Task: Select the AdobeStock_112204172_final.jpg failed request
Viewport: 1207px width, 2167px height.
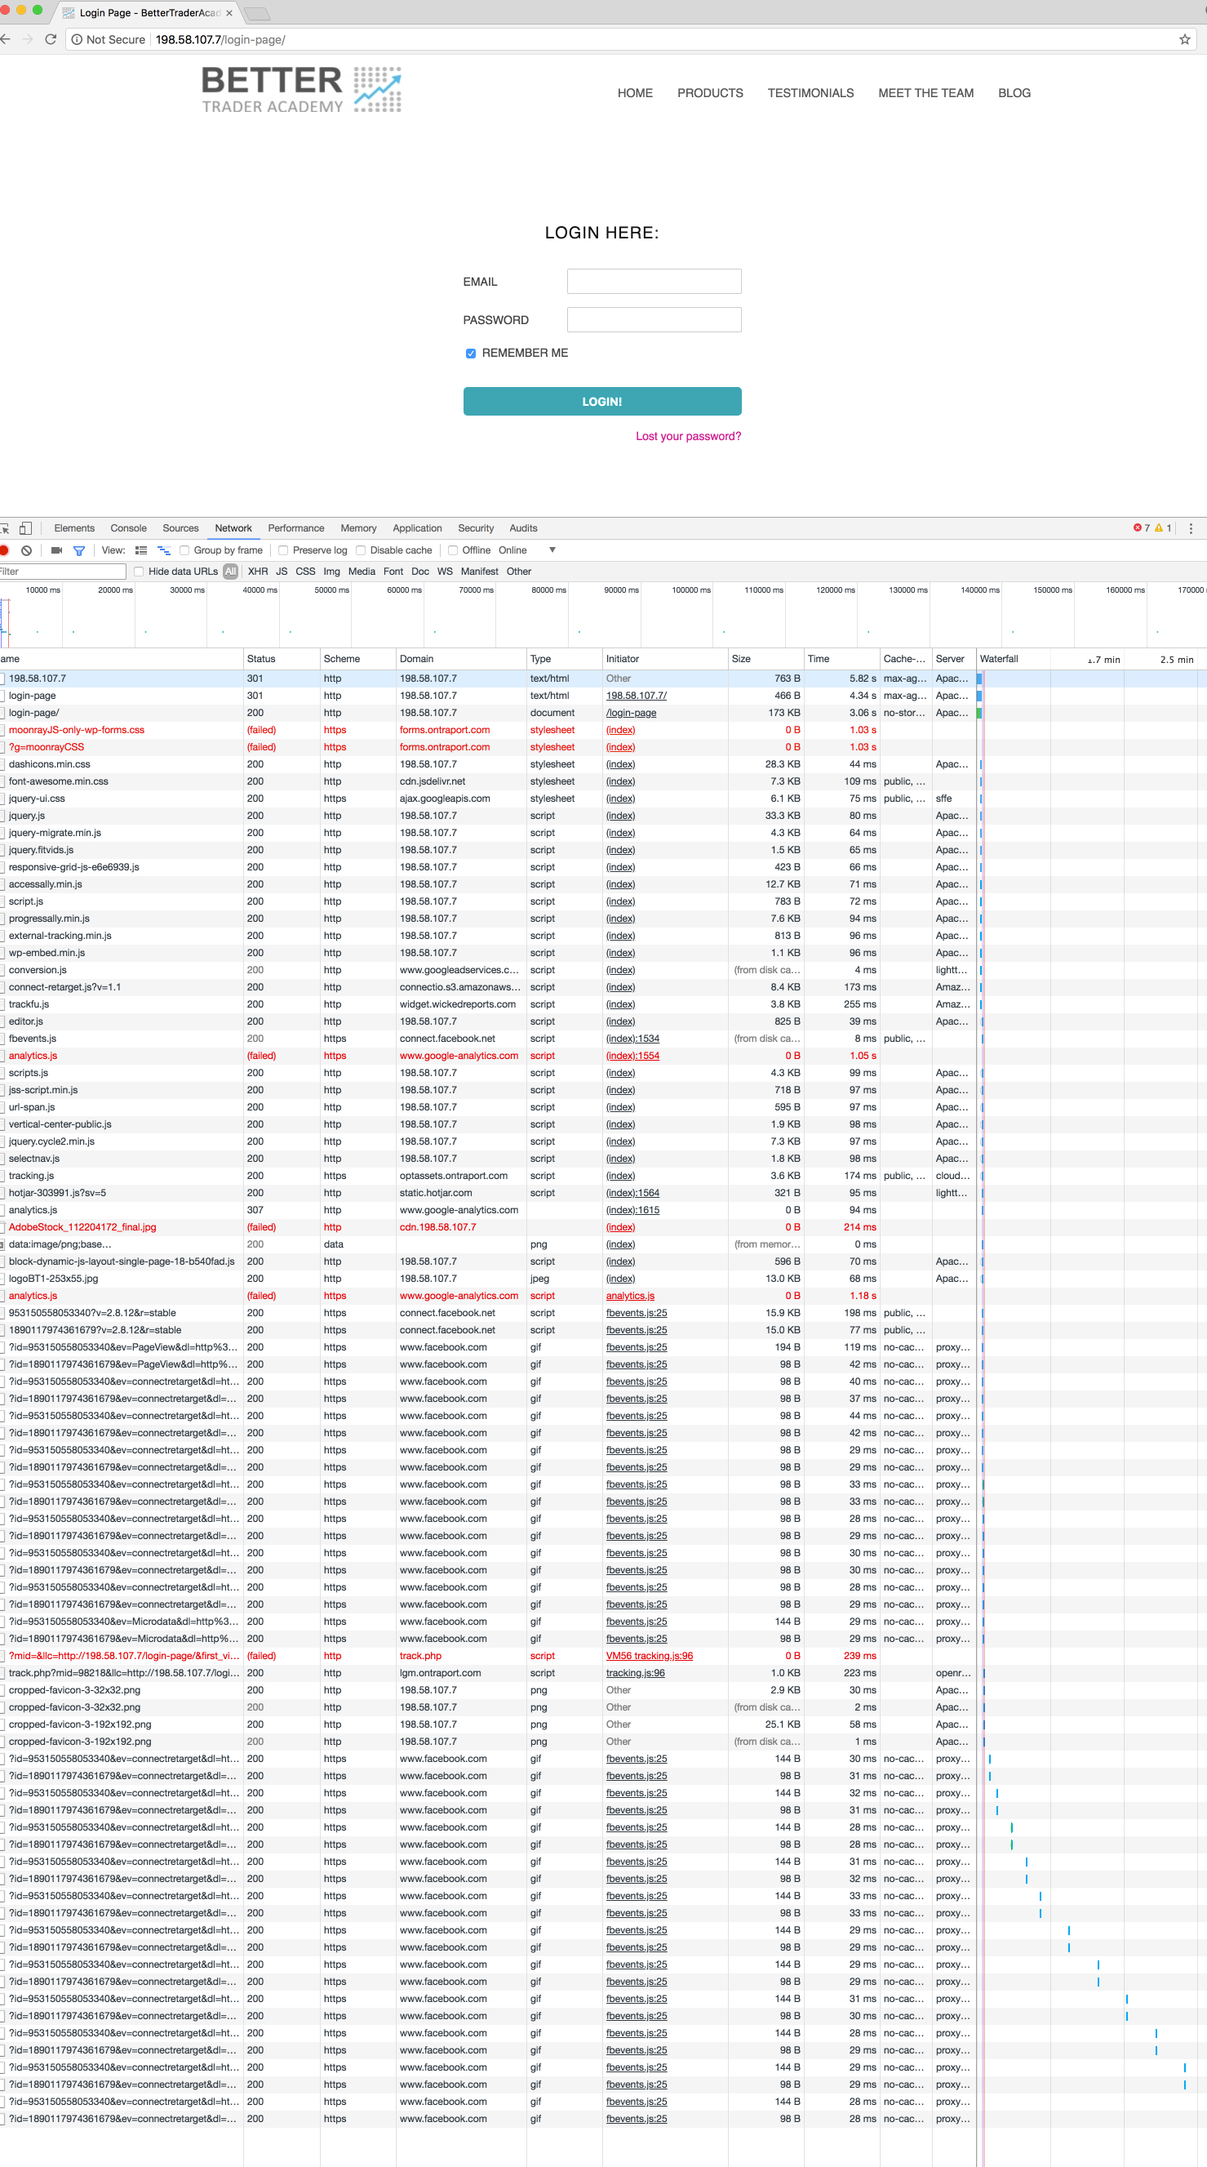Action: [604, 1227]
